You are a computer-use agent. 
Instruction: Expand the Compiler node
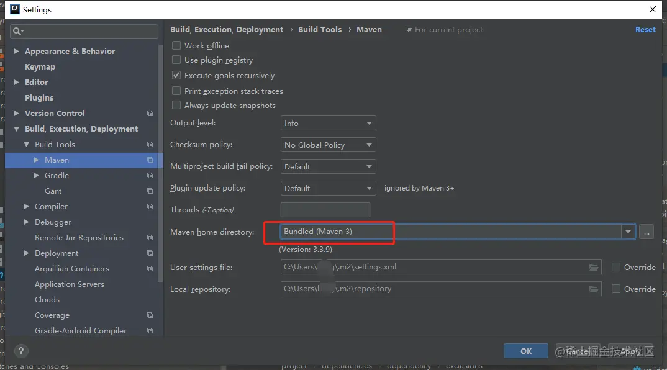(26, 206)
